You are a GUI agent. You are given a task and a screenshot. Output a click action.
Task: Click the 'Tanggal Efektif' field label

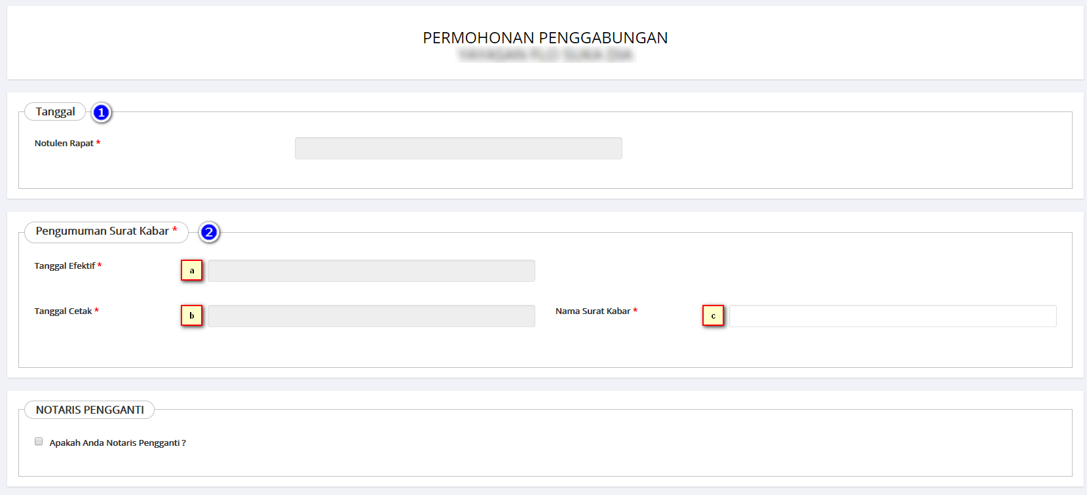(65, 266)
